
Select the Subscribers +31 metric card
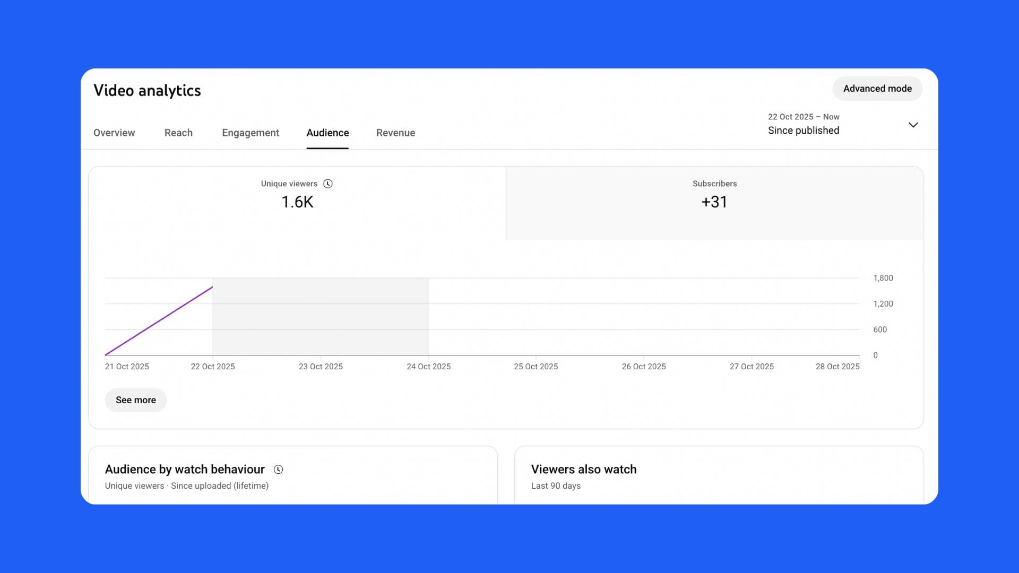pos(714,203)
